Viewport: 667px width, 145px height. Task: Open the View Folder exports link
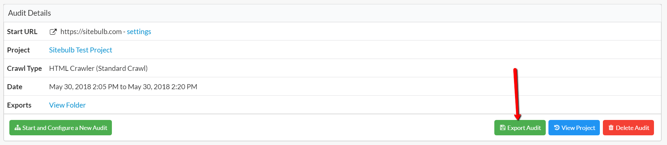point(67,105)
